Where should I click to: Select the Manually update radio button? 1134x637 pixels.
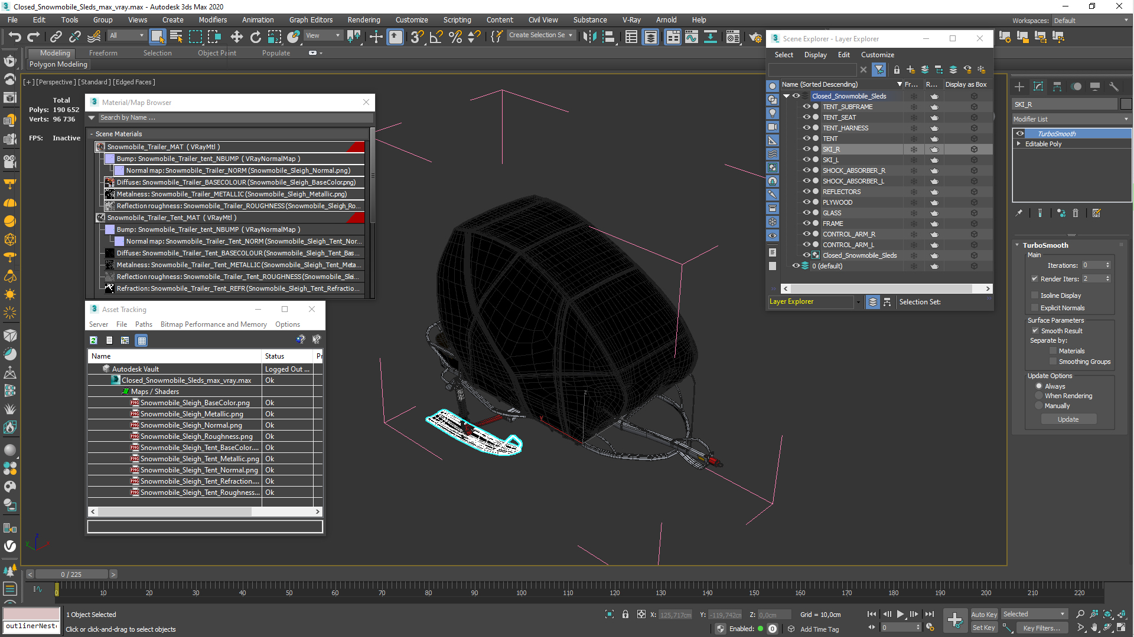tap(1039, 406)
